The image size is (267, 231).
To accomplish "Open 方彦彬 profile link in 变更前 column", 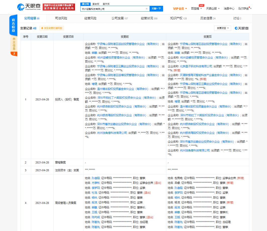I will [x=96, y=183].
